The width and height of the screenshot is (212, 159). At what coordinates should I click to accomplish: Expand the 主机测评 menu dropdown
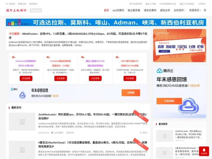pos(179,10)
